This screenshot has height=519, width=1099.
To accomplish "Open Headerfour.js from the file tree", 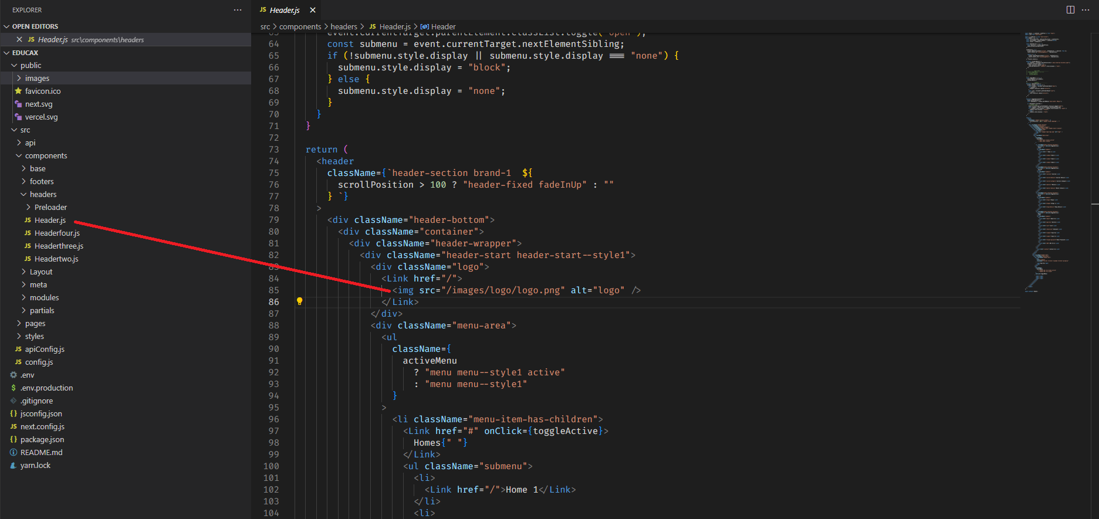I will (57, 233).
